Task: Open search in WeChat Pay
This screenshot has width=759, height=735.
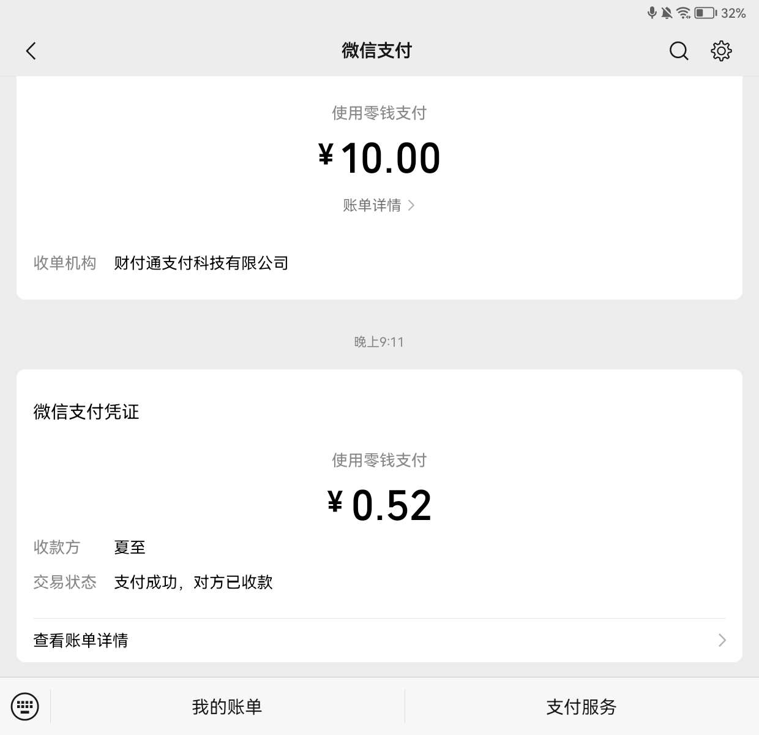Action: (x=679, y=51)
